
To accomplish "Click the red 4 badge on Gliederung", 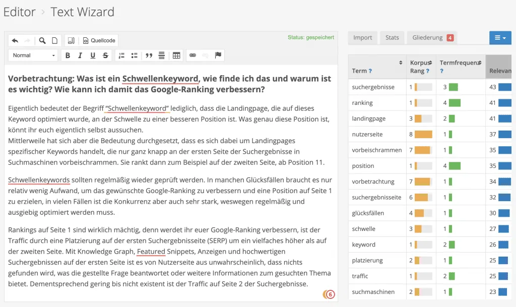I will click(x=450, y=38).
